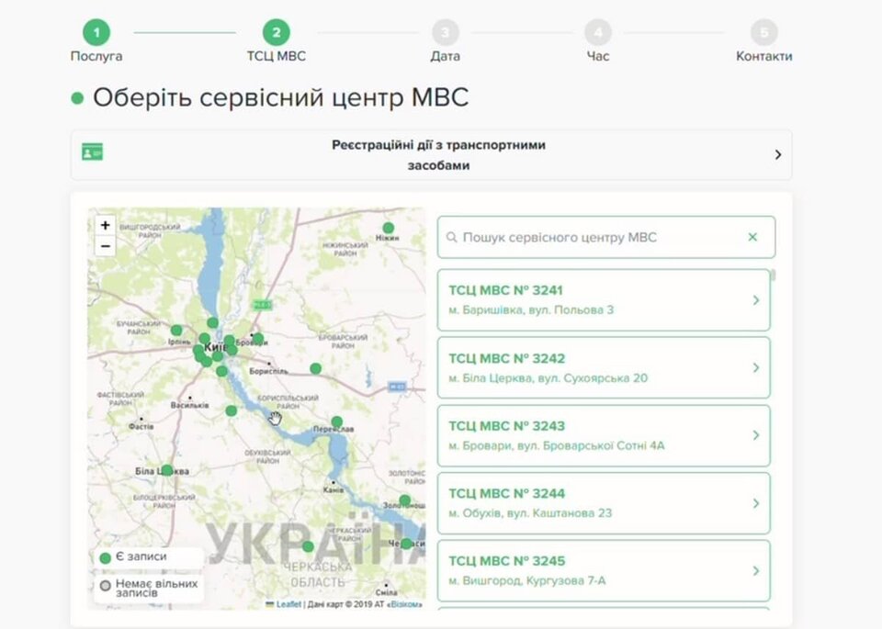The width and height of the screenshot is (882, 629).
Task: Go to step 3 Дата
Action: point(445,34)
